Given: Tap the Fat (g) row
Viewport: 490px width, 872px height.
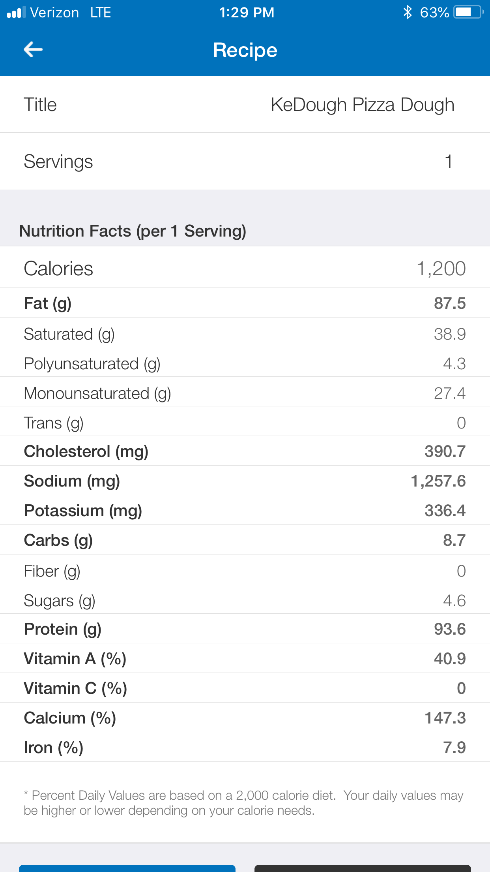Looking at the screenshot, I should [245, 303].
